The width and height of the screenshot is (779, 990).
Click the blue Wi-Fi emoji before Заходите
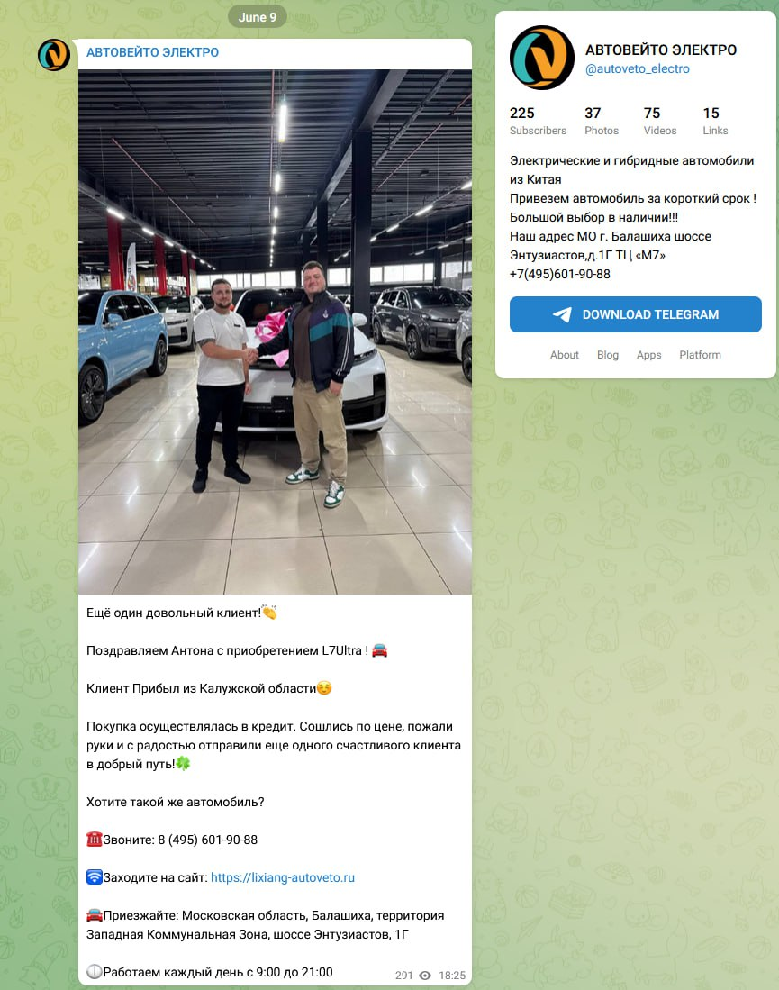point(94,877)
